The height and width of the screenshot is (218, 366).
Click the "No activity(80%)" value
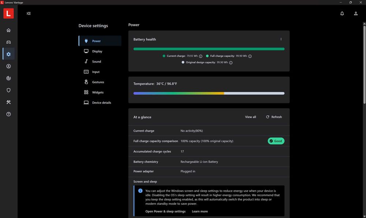tap(192, 131)
